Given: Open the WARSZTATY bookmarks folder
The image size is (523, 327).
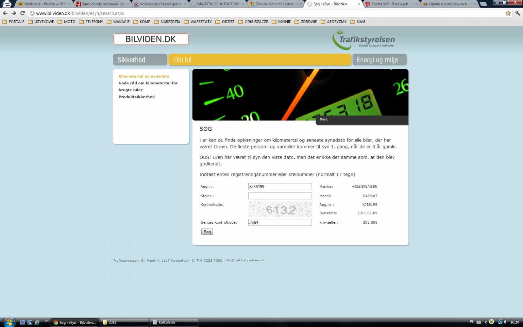Looking at the screenshot, I should [198, 22].
